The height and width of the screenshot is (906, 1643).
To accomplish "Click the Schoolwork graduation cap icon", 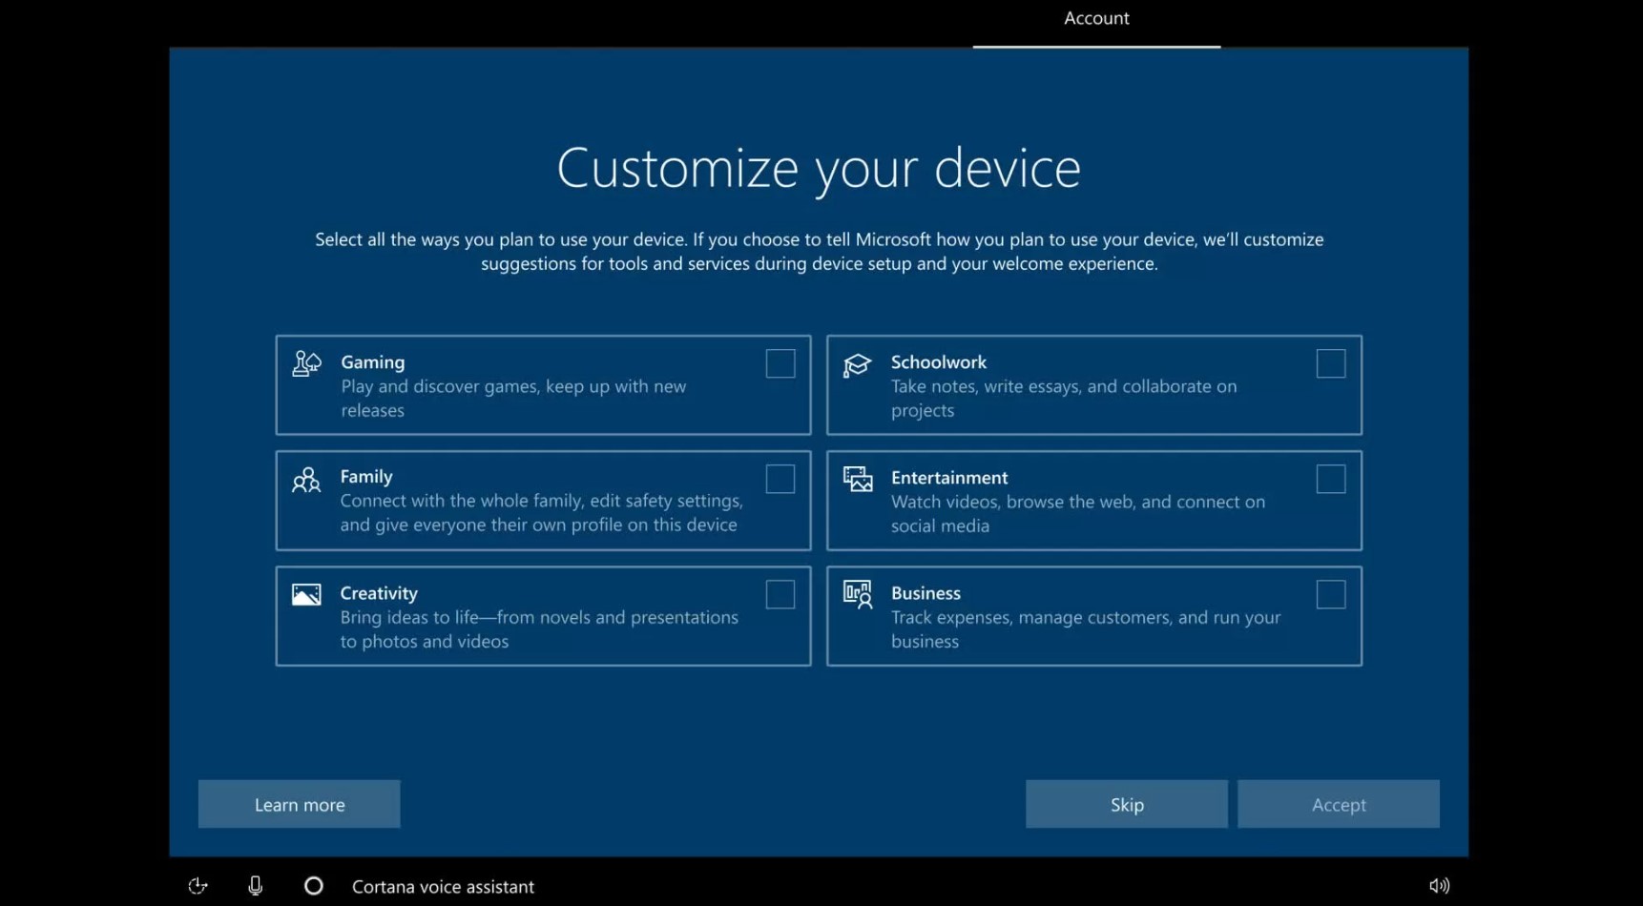I will tap(857, 364).
